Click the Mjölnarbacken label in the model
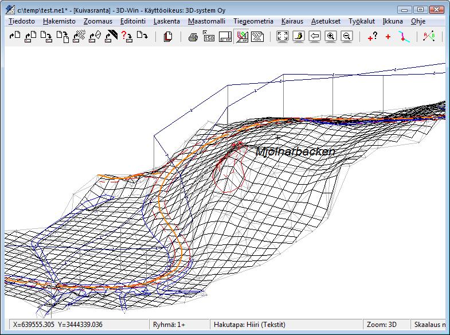This screenshot has width=450, height=335. (x=295, y=151)
